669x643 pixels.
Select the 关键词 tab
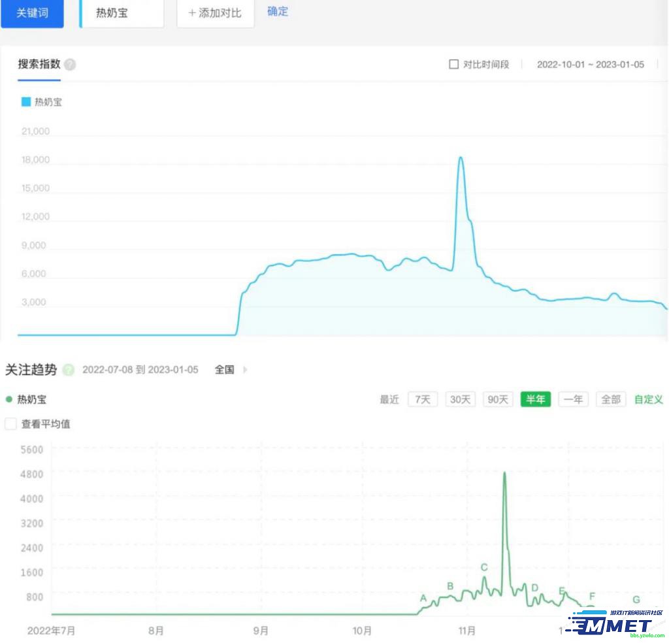click(x=32, y=13)
